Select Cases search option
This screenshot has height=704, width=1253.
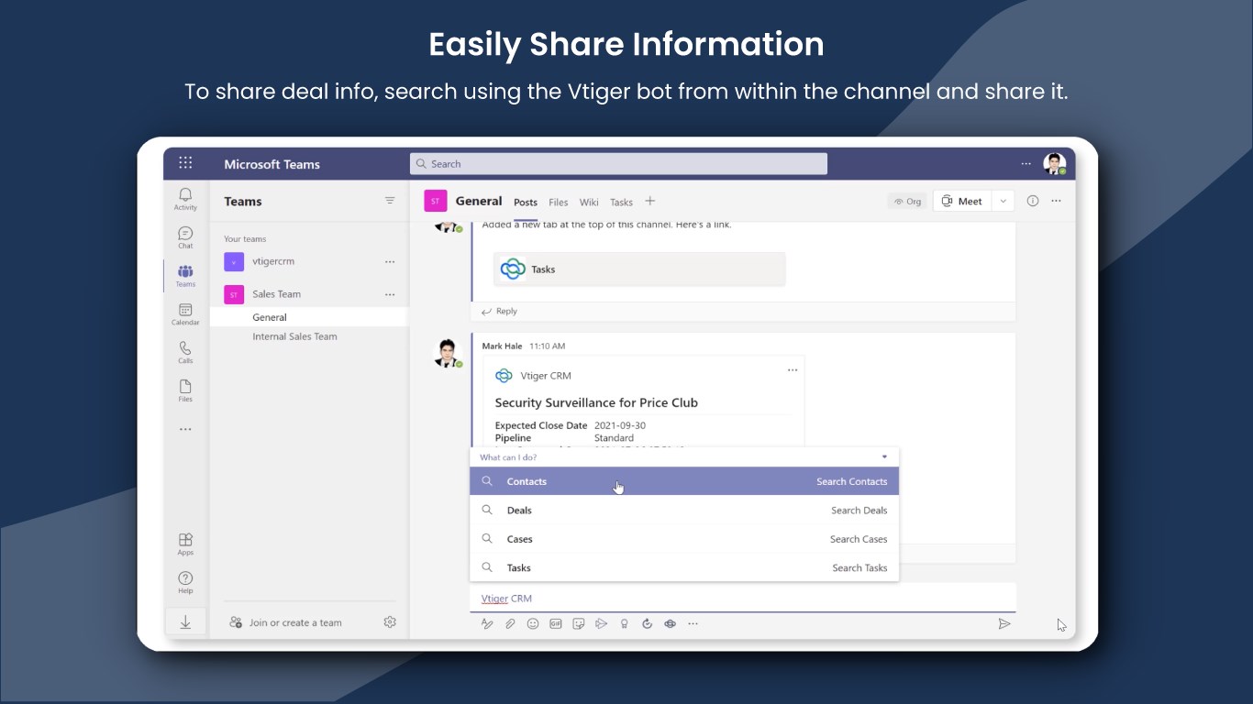[684, 539]
